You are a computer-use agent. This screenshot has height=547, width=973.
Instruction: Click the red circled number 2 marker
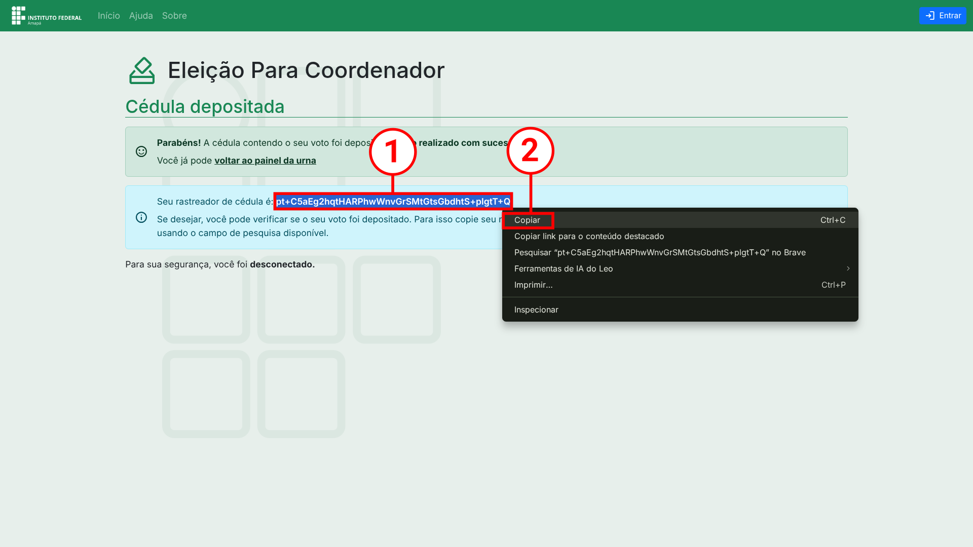pos(530,151)
